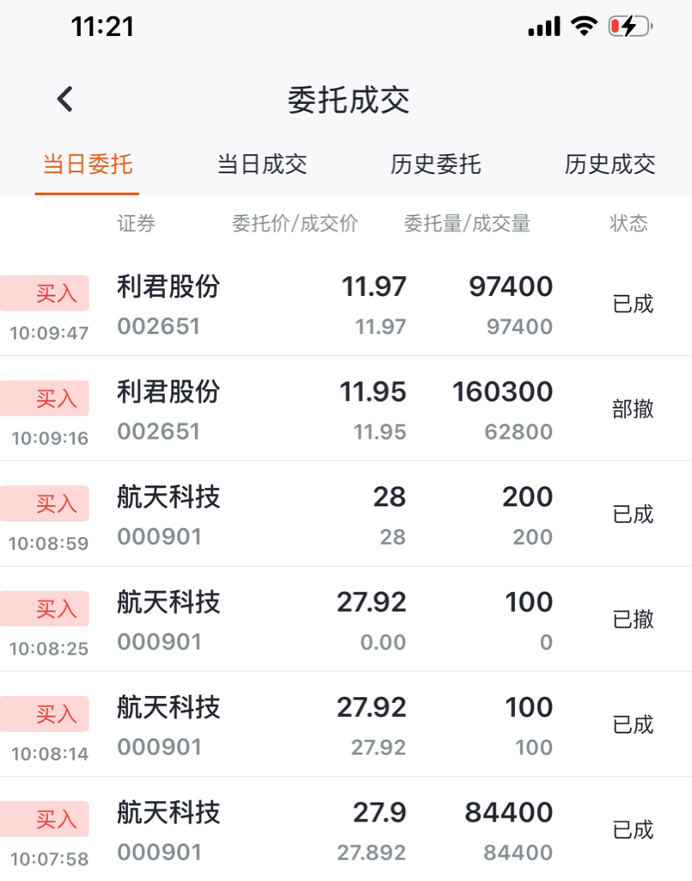Tap the 买入 tag at 10:08:25

(56, 609)
